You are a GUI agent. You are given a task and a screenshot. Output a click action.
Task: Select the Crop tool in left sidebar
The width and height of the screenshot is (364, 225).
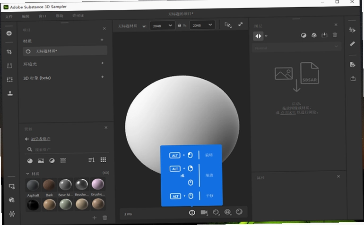tap(9, 52)
